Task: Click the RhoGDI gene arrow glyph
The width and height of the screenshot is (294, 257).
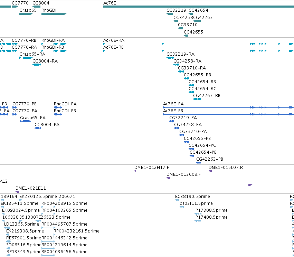Action: point(54,14)
